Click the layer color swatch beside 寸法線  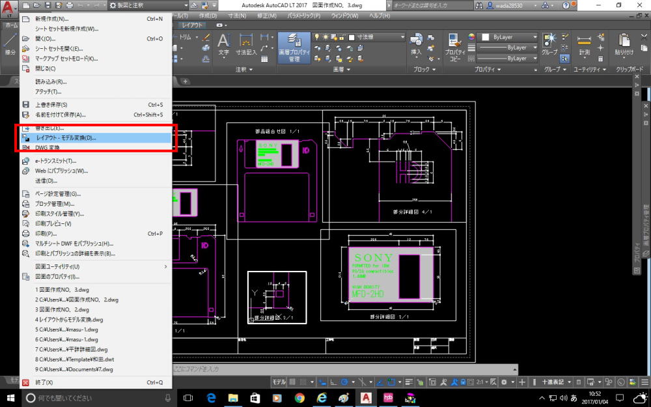coord(352,37)
